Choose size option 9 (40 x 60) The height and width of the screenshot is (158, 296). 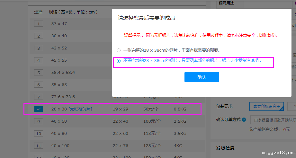[39, 121]
